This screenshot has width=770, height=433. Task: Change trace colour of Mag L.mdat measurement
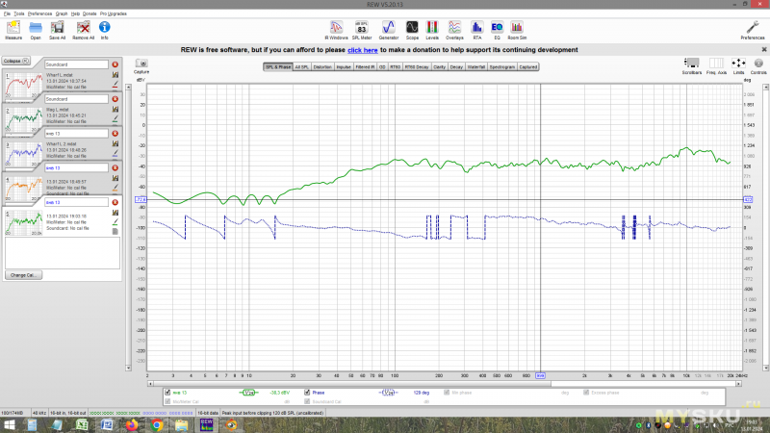pos(115,119)
